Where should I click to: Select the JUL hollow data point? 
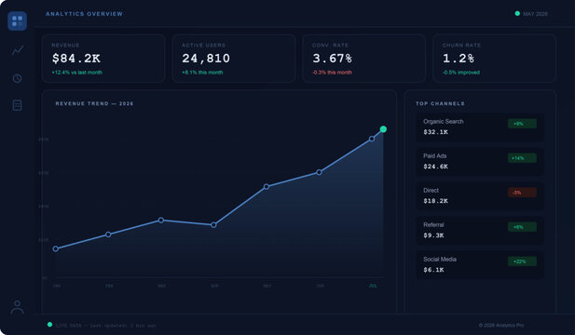[x=372, y=139]
